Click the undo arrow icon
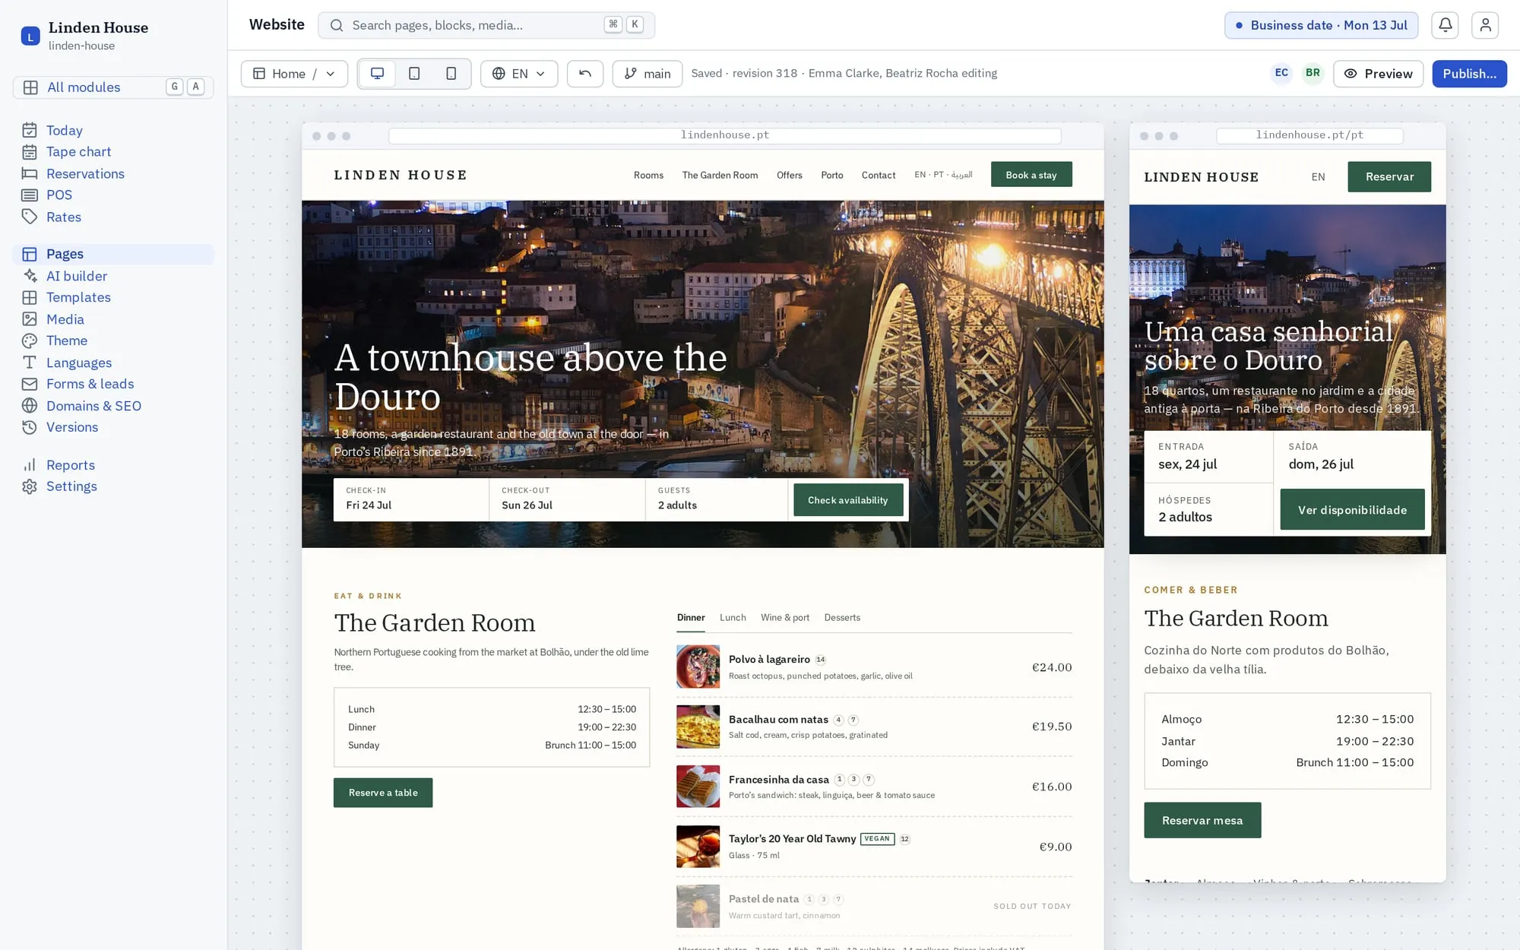This screenshot has height=950, width=1520. [585, 74]
